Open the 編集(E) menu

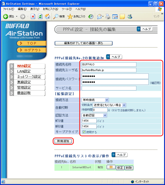pos(22,9)
